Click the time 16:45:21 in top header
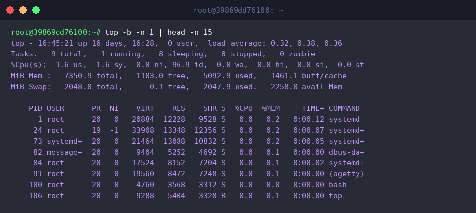This screenshot has height=213, width=476. [x=56, y=43]
